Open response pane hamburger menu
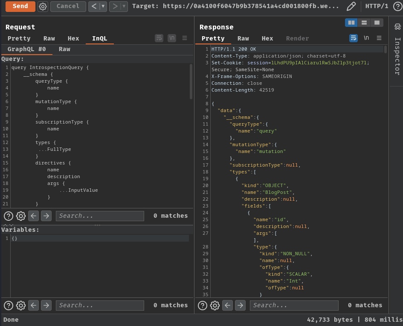The height and width of the screenshot is (326, 403). click(x=379, y=38)
